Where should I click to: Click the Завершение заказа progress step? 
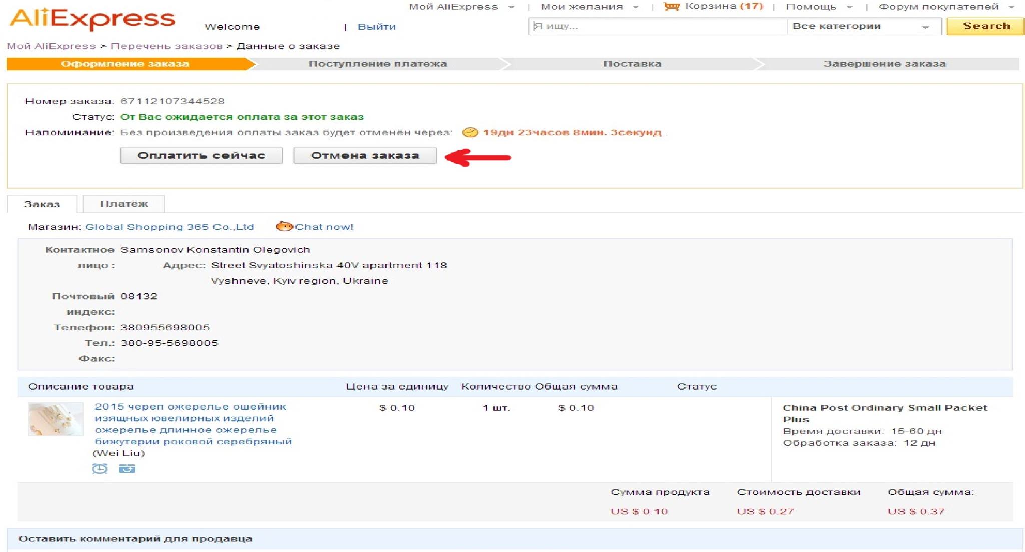coord(885,64)
